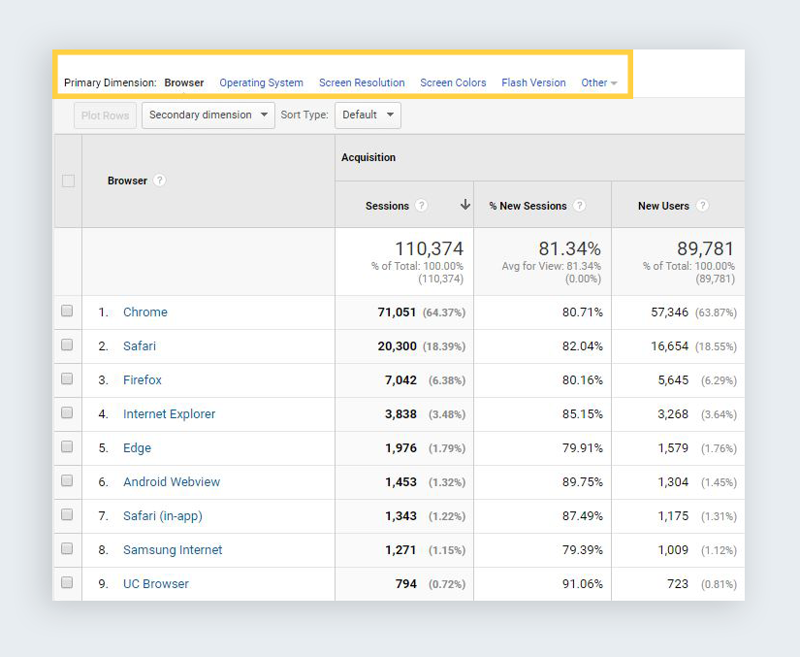Click Safari (in-app) sessions value 1,343
This screenshot has width=800, height=657.
(400, 515)
